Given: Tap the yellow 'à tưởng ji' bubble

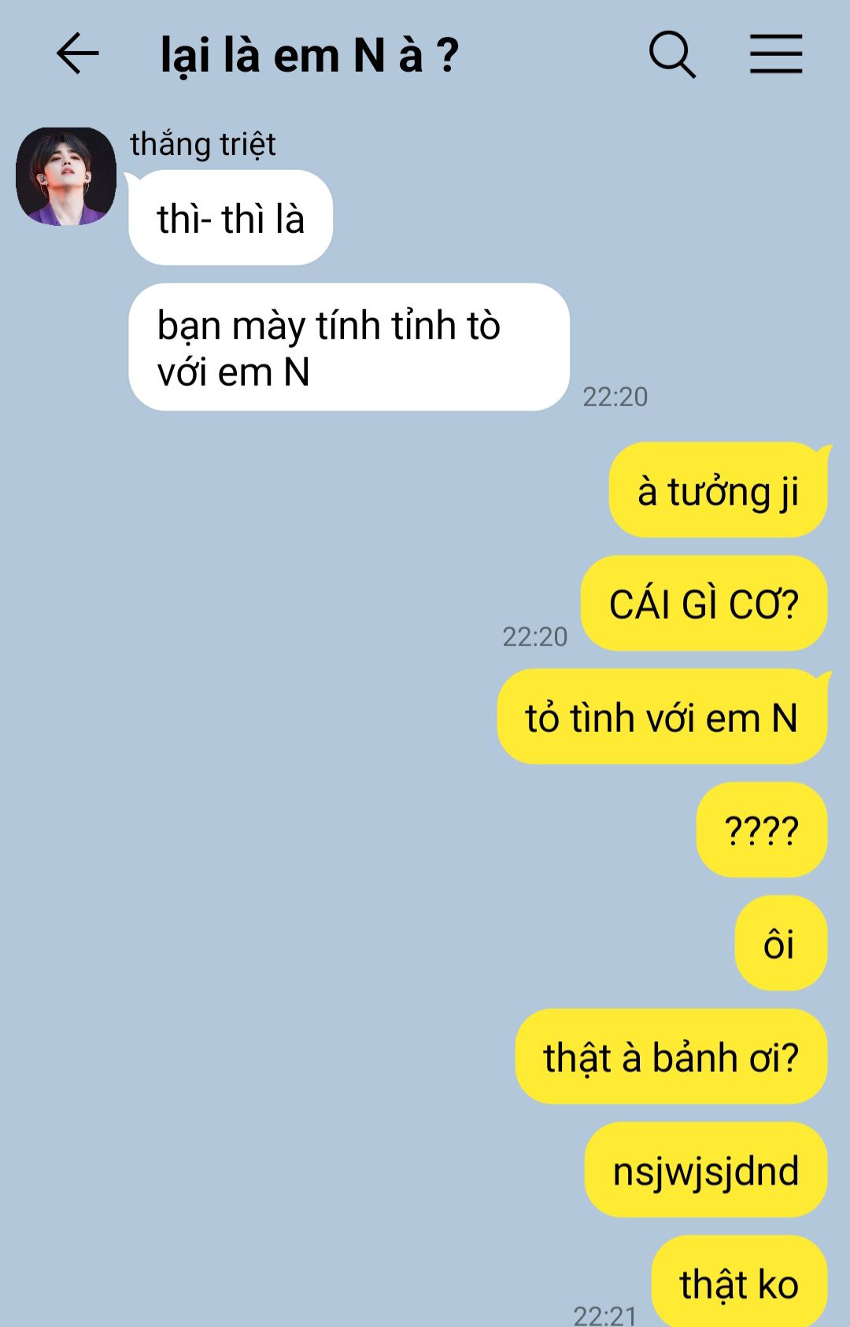Looking at the screenshot, I should point(719,490).
